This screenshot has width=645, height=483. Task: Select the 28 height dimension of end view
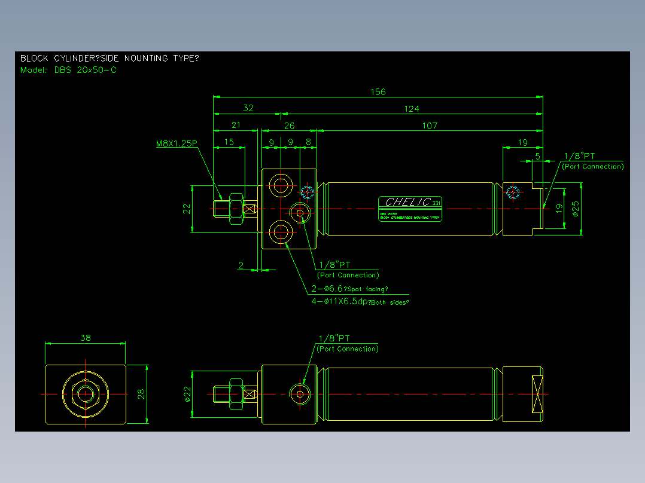[x=141, y=394]
